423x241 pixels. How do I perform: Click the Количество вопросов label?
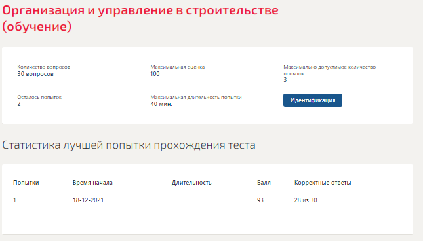(x=44, y=67)
